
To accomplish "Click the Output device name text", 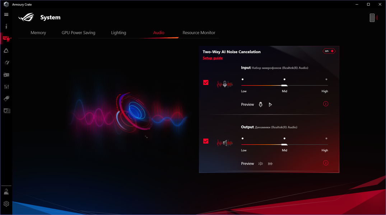I will coord(276,127).
